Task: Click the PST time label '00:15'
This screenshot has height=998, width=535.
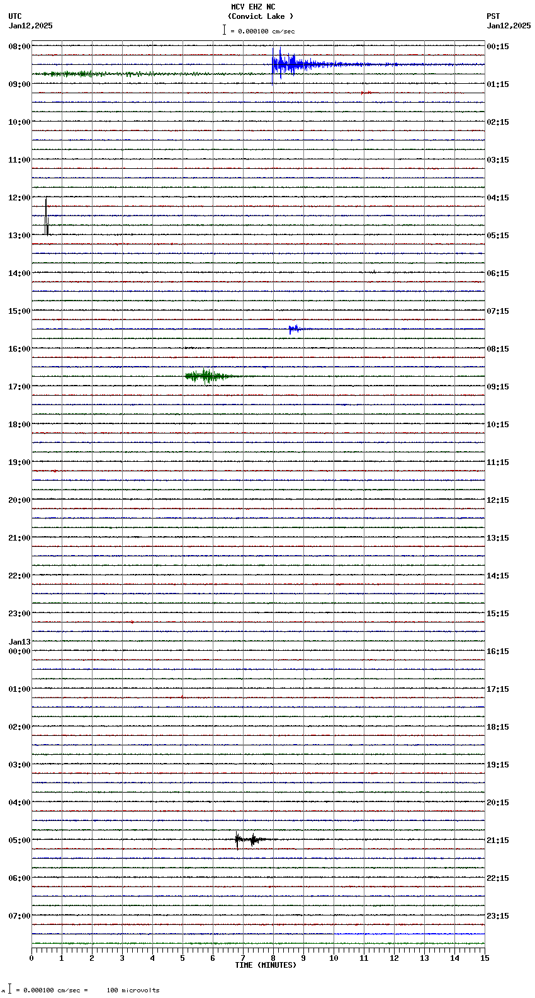Action: pyautogui.click(x=498, y=47)
